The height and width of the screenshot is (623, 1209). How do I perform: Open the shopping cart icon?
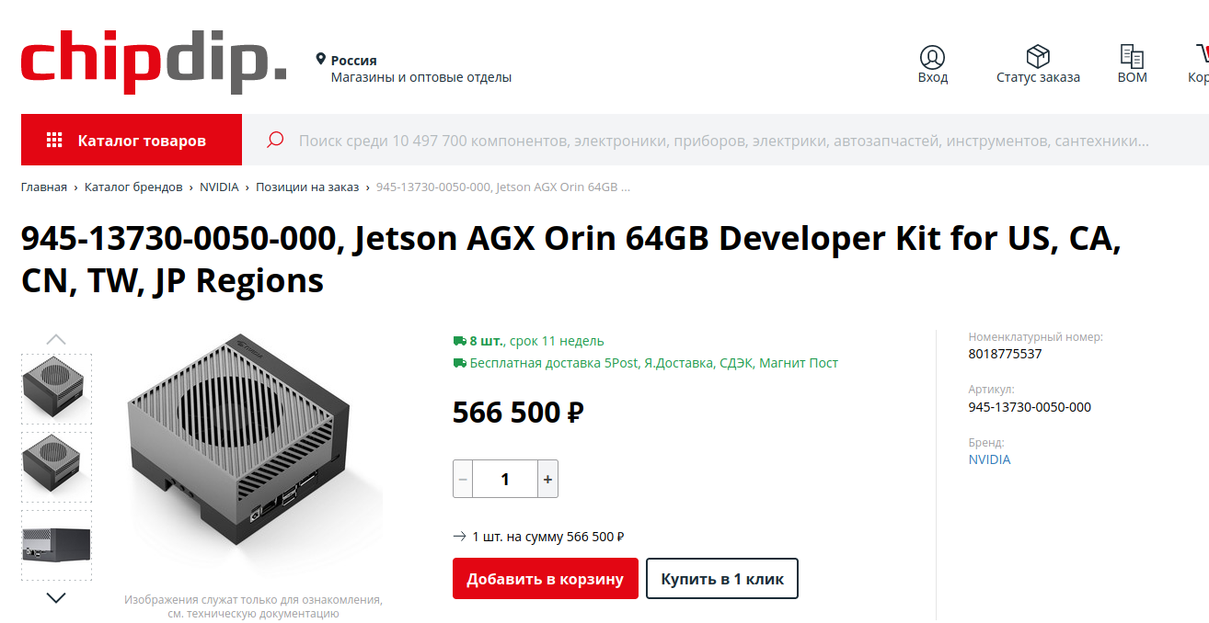[x=1203, y=57]
